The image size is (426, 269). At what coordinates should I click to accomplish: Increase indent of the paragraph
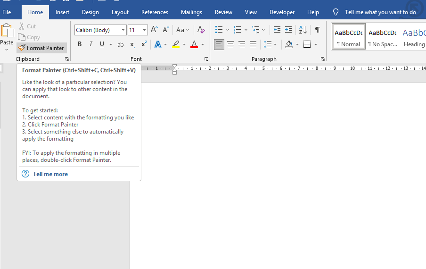coord(288,30)
